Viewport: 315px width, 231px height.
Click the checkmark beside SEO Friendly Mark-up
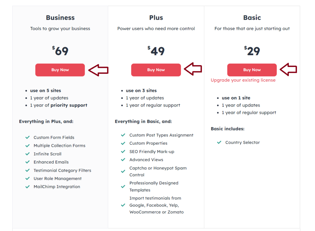pos(123,151)
